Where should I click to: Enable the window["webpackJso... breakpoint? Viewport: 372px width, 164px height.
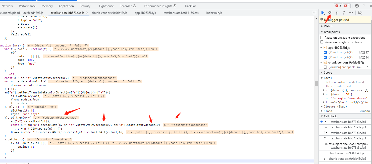click(325, 67)
